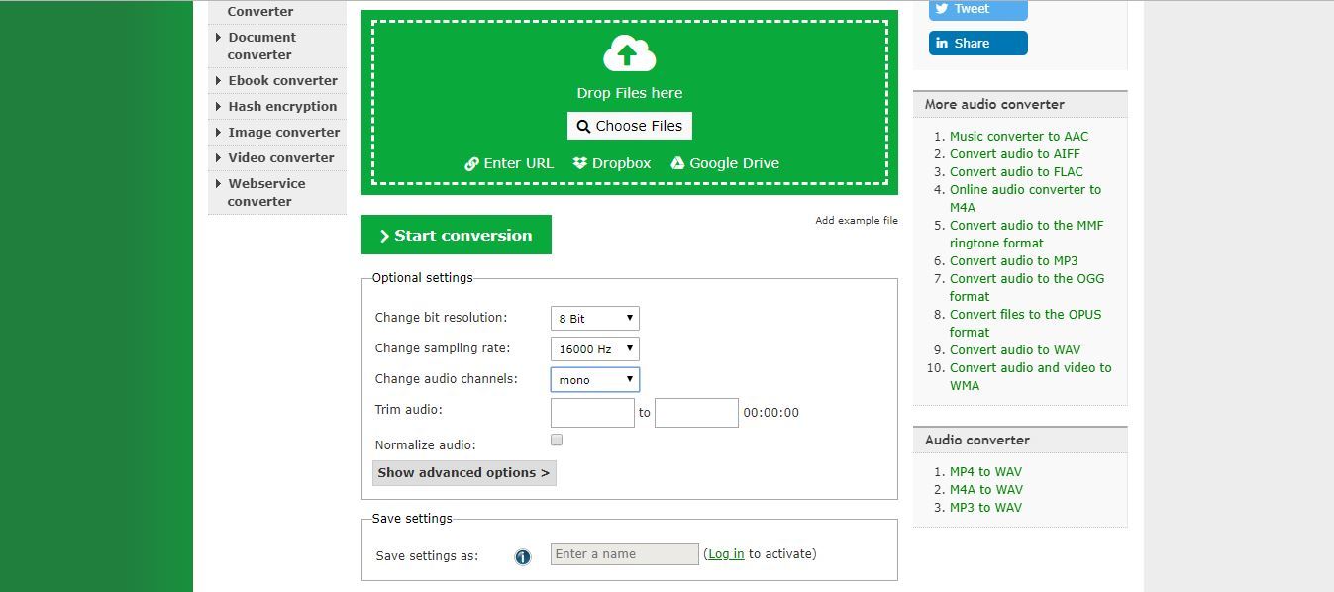Image resolution: width=1334 pixels, height=592 pixels.
Task: Enable the Normalize audio checkbox
Action: tap(557, 440)
